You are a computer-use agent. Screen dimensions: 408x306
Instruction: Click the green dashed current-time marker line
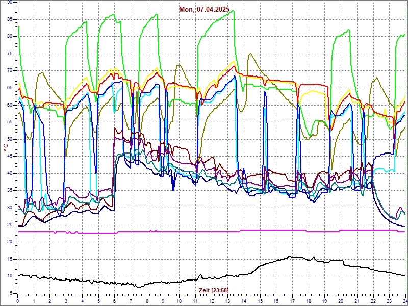405,153
